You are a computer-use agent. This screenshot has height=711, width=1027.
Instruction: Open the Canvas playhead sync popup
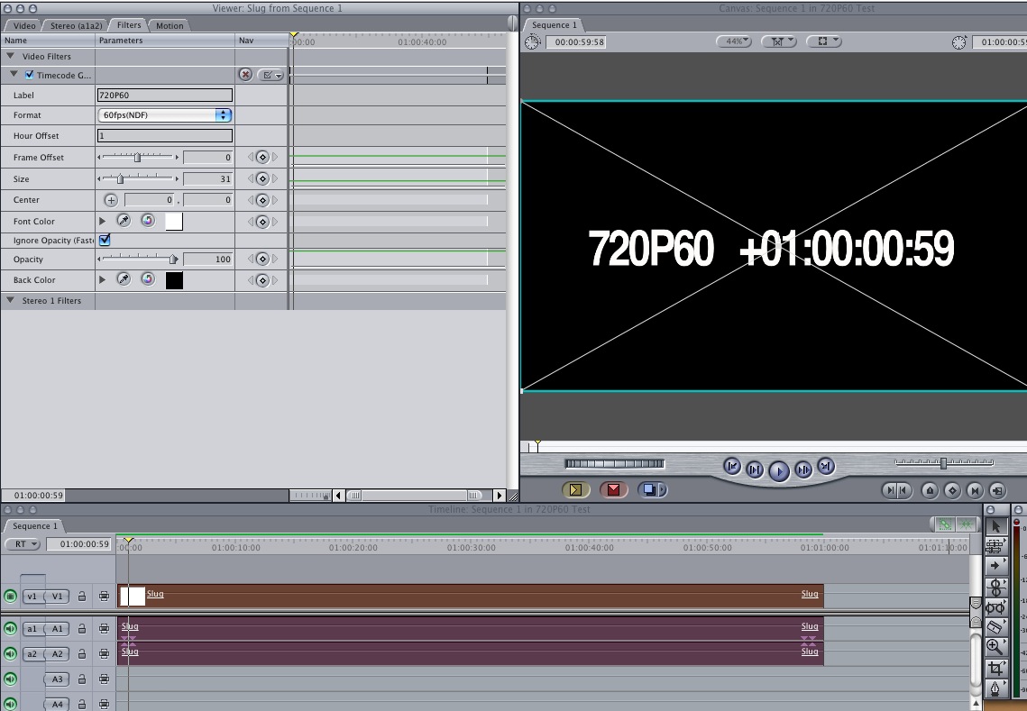pyautogui.click(x=778, y=41)
